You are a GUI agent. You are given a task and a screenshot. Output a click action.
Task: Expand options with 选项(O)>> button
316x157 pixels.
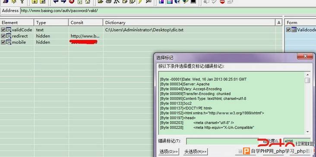[x=169, y=151]
